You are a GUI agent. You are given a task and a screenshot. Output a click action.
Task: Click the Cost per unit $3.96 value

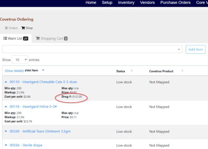click(27, 97)
